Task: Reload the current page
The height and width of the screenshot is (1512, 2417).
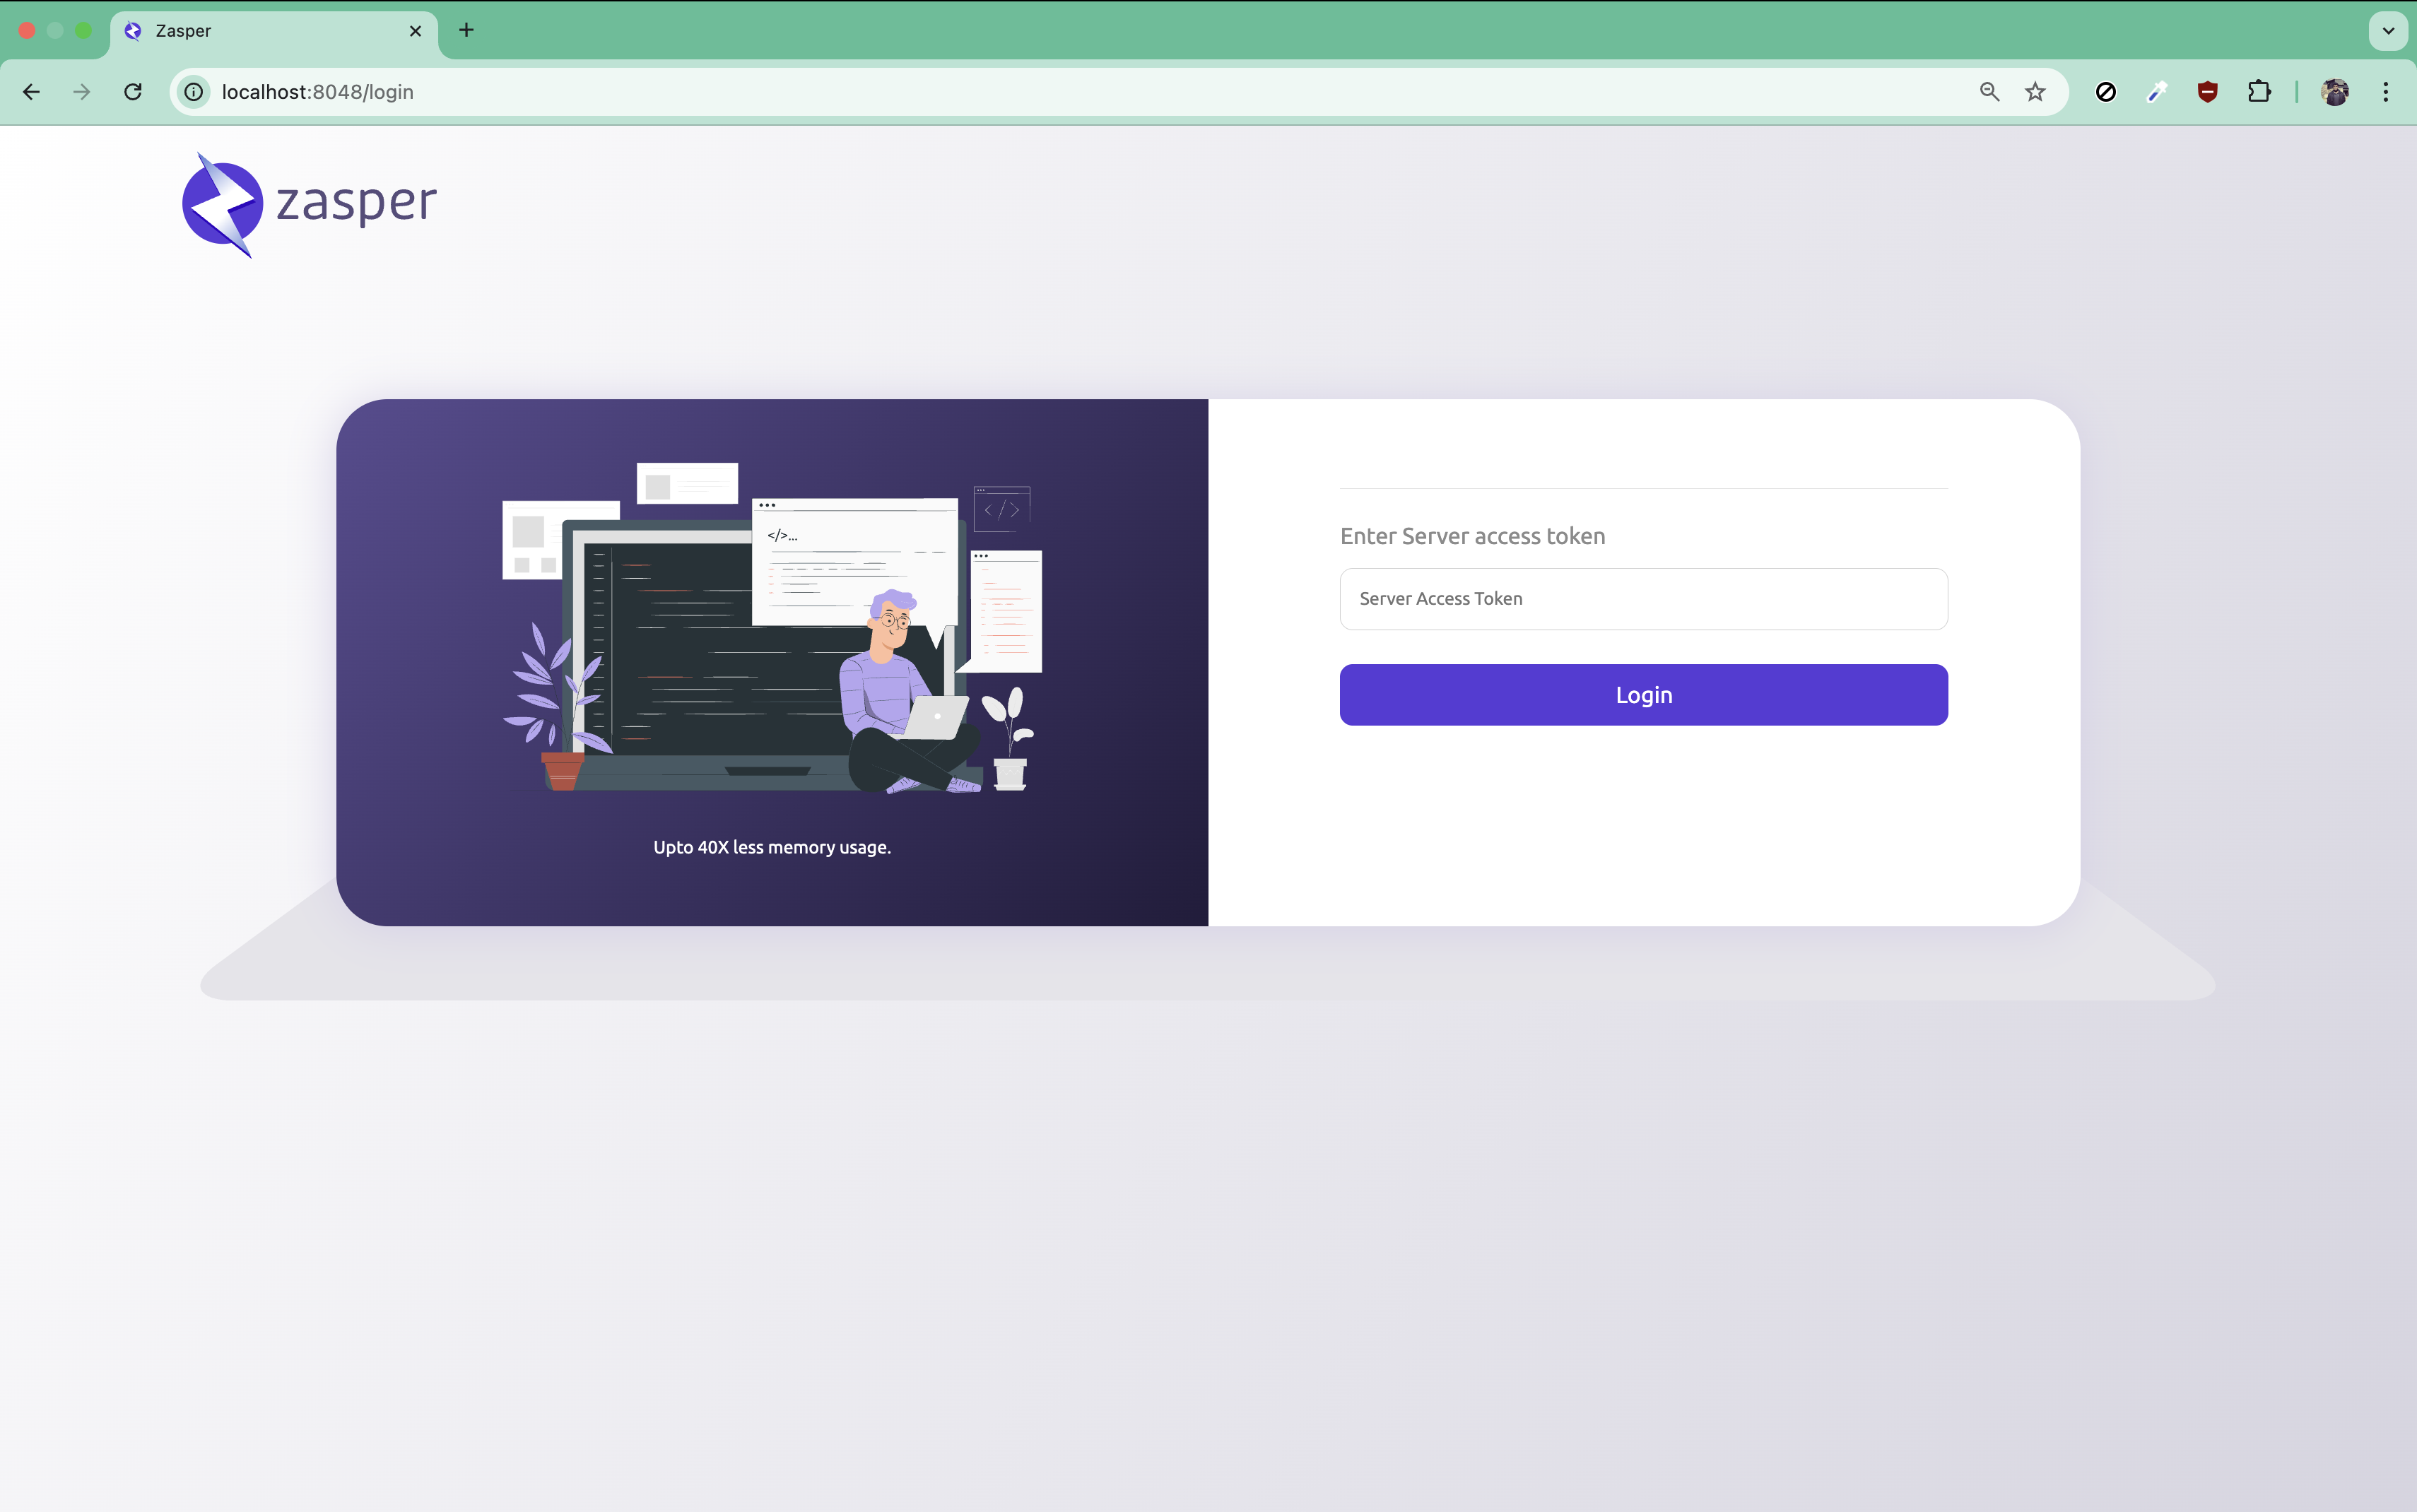Action: point(133,92)
